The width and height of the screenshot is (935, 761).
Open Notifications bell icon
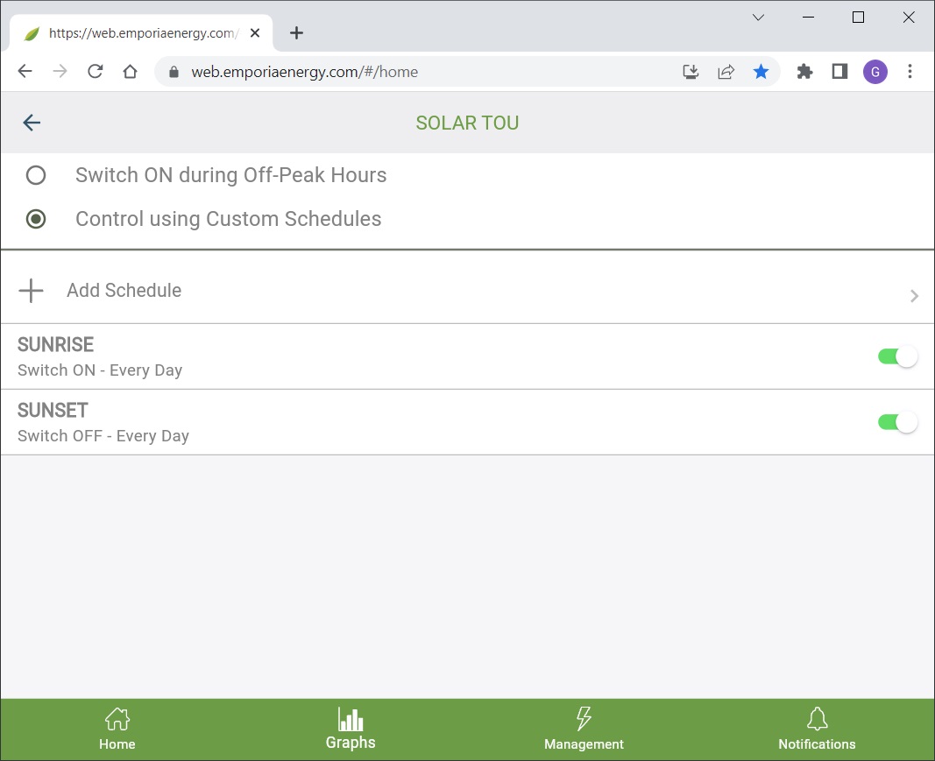[x=817, y=720]
